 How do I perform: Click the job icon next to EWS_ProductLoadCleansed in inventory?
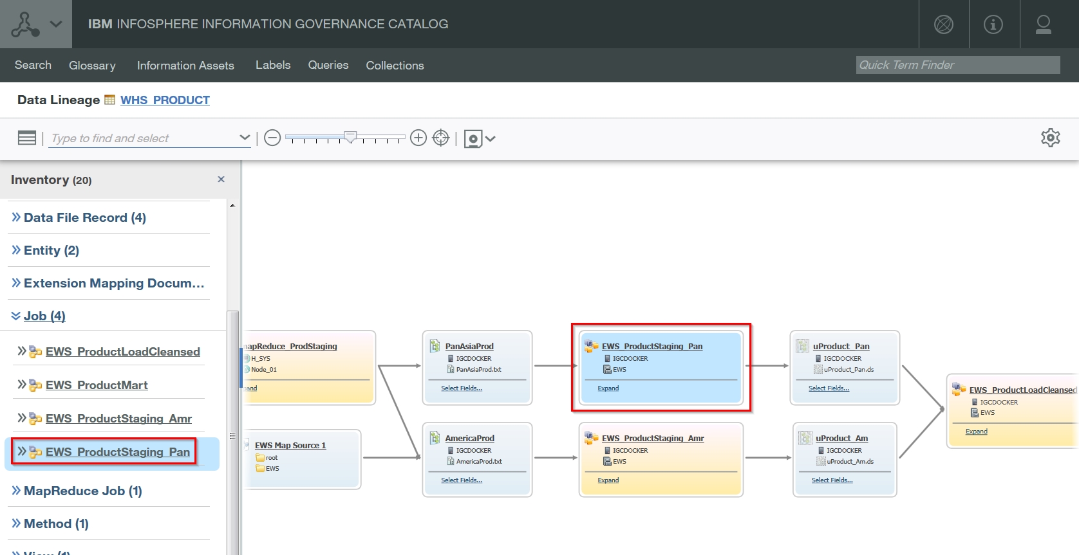click(36, 352)
